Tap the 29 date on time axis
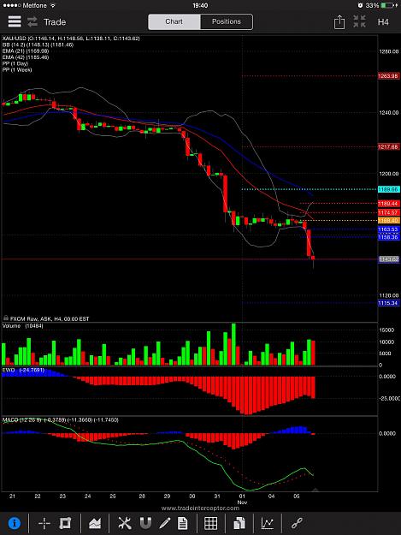 (167, 496)
